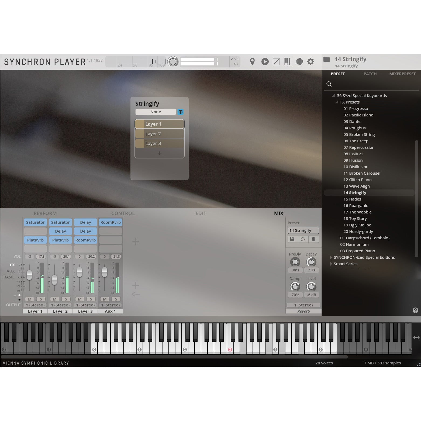Open the Saturator effect on Layer 1
The width and height of the screenshot is (421, 421).
coord(35,222)
